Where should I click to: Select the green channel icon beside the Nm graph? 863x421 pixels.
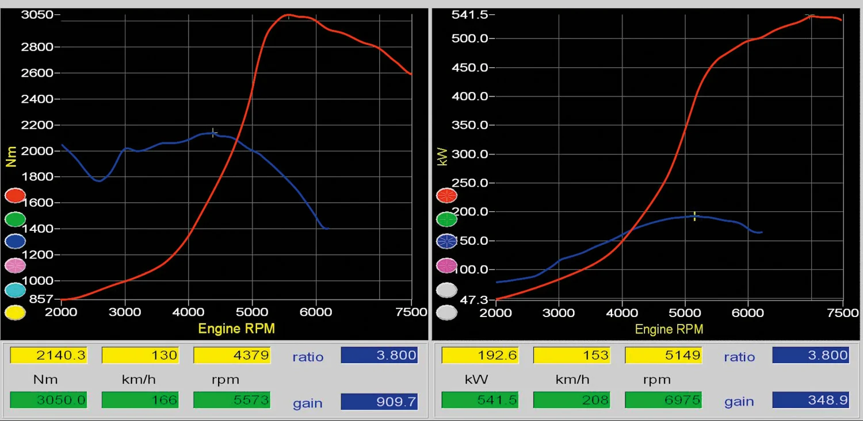coord(15,219)
